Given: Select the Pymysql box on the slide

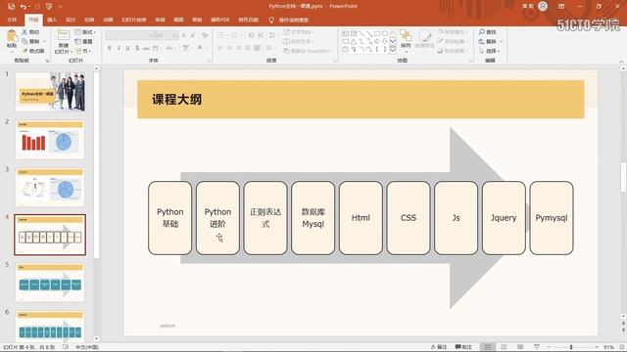Looking at the screenshot, I should click(x=552, y=218).
